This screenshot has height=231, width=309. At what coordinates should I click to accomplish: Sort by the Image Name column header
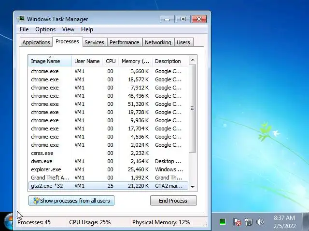[x=50, y=61]
